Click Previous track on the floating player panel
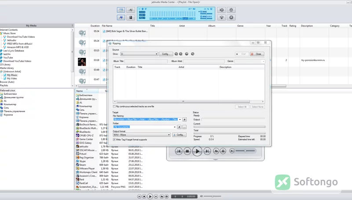 pyautogui.click(x=179, y=151)
